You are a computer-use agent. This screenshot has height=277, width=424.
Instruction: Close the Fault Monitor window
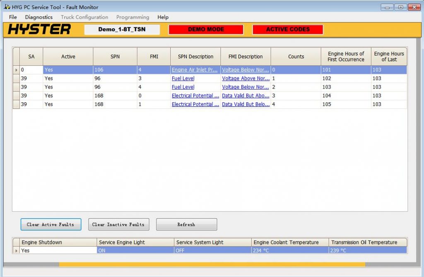tap(414, 7)
